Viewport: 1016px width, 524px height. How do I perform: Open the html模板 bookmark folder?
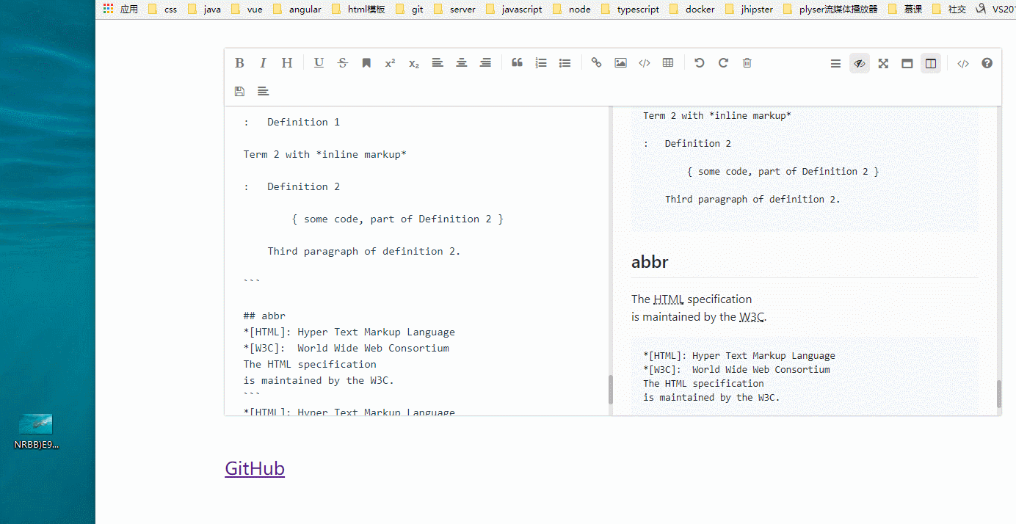(x=358, y=10)
